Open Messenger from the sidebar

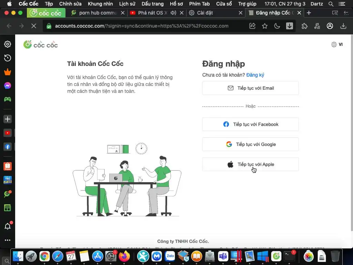(8, 86)
